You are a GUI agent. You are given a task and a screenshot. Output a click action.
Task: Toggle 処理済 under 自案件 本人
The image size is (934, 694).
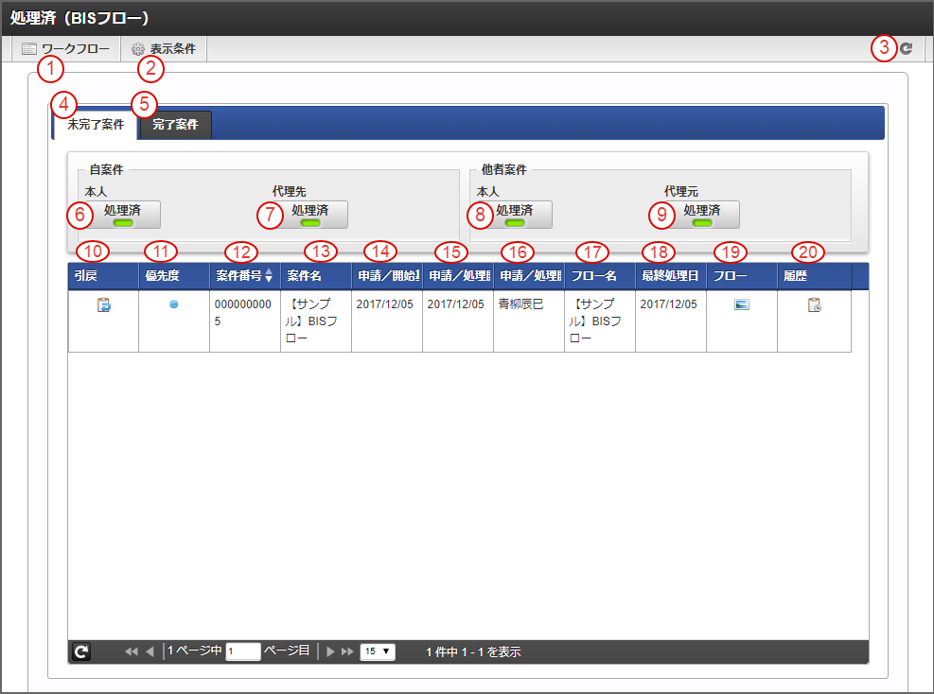coord(123,215)
